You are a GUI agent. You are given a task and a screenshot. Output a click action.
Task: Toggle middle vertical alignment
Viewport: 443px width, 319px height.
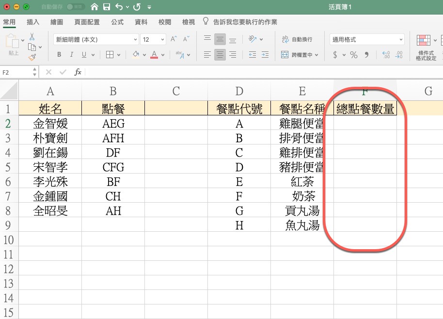coord(220,39)
